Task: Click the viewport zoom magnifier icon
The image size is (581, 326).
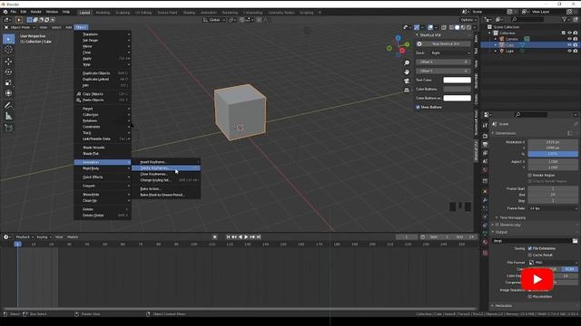Action: pos(407,62)
